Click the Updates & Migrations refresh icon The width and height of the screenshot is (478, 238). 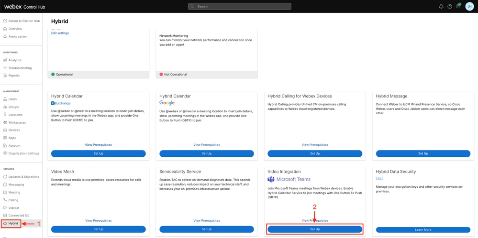pos(5,177)
